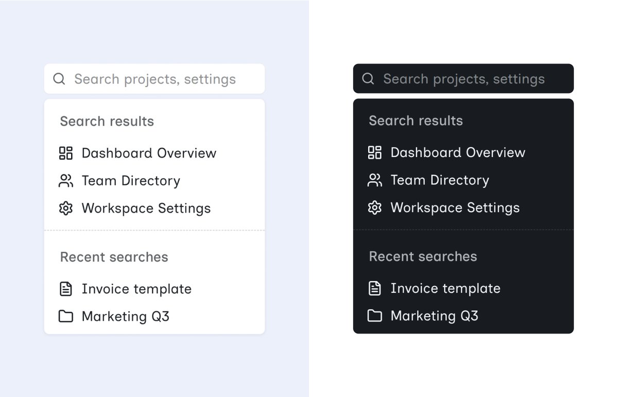The height and width of the screenshot is (397, 618).
Task: Click the Workspace Settings gear icon in light panel
Action: (66, 208)
